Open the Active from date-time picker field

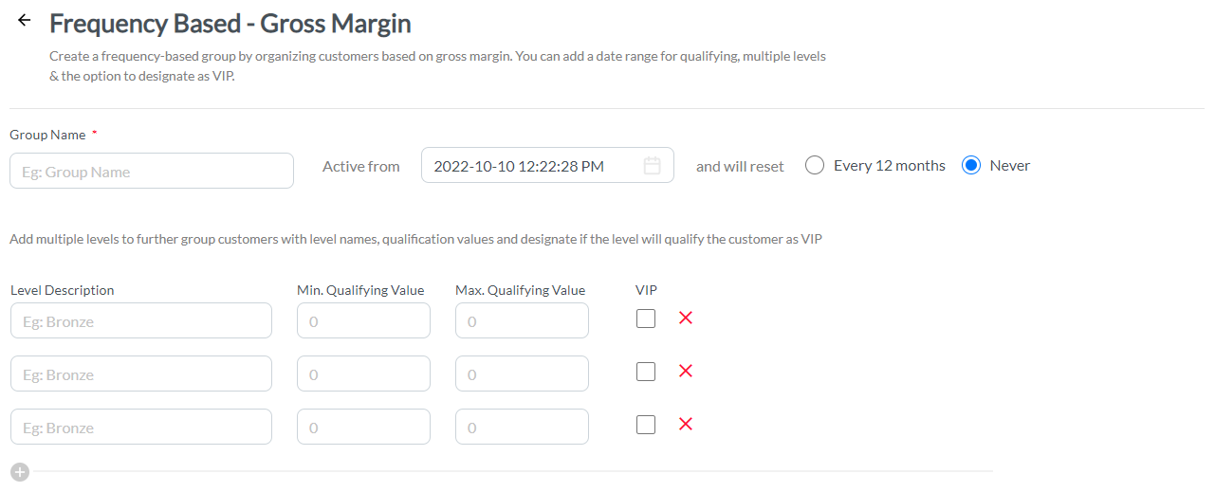[547, 166]
